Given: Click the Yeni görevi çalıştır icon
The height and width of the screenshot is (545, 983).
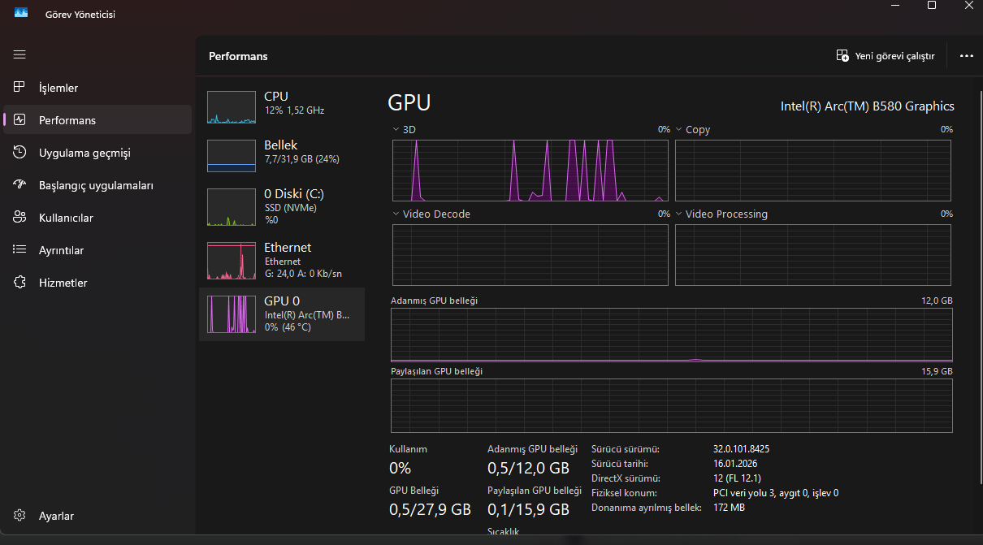Looking at the screenshot, I should coord(842,56).
